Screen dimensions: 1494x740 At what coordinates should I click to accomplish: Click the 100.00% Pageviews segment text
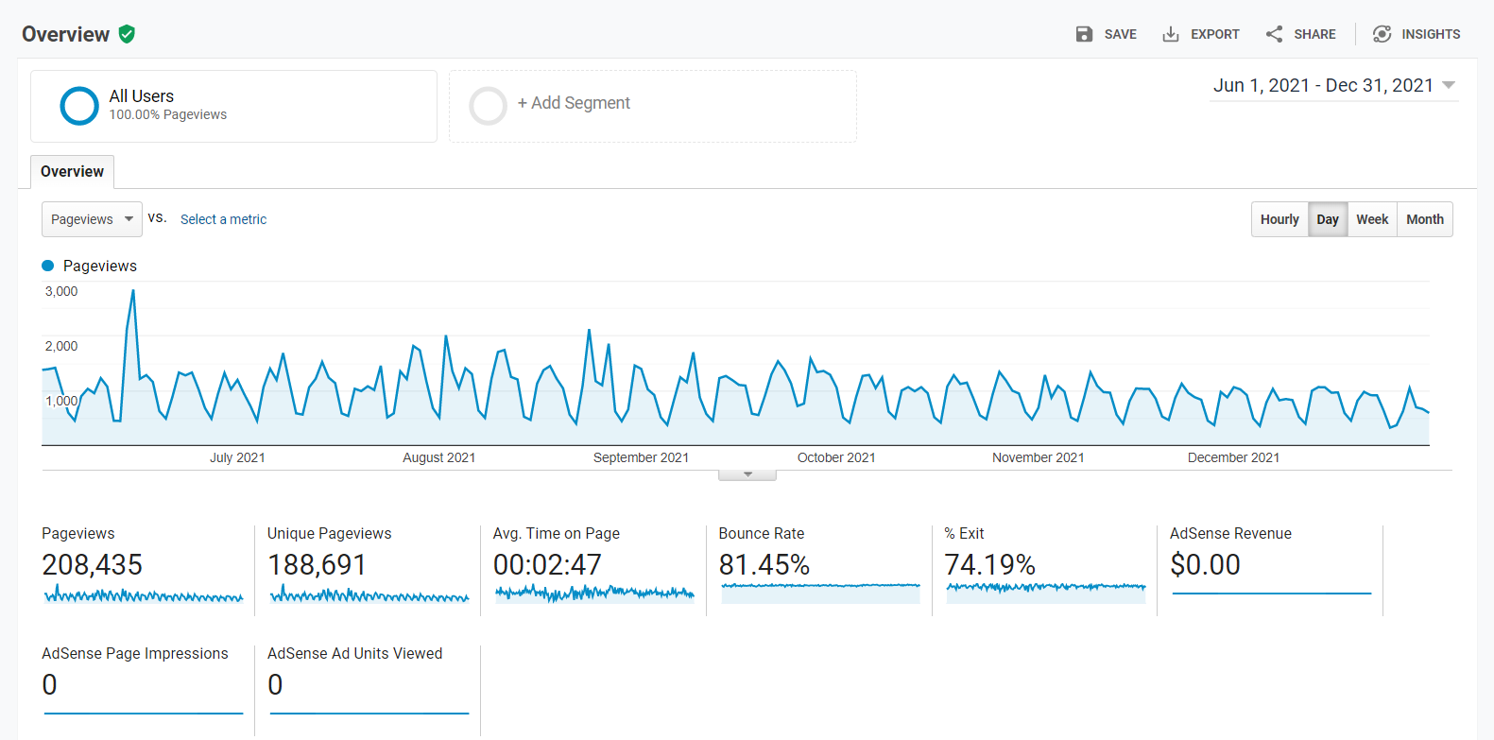click(x=168, y=114)
